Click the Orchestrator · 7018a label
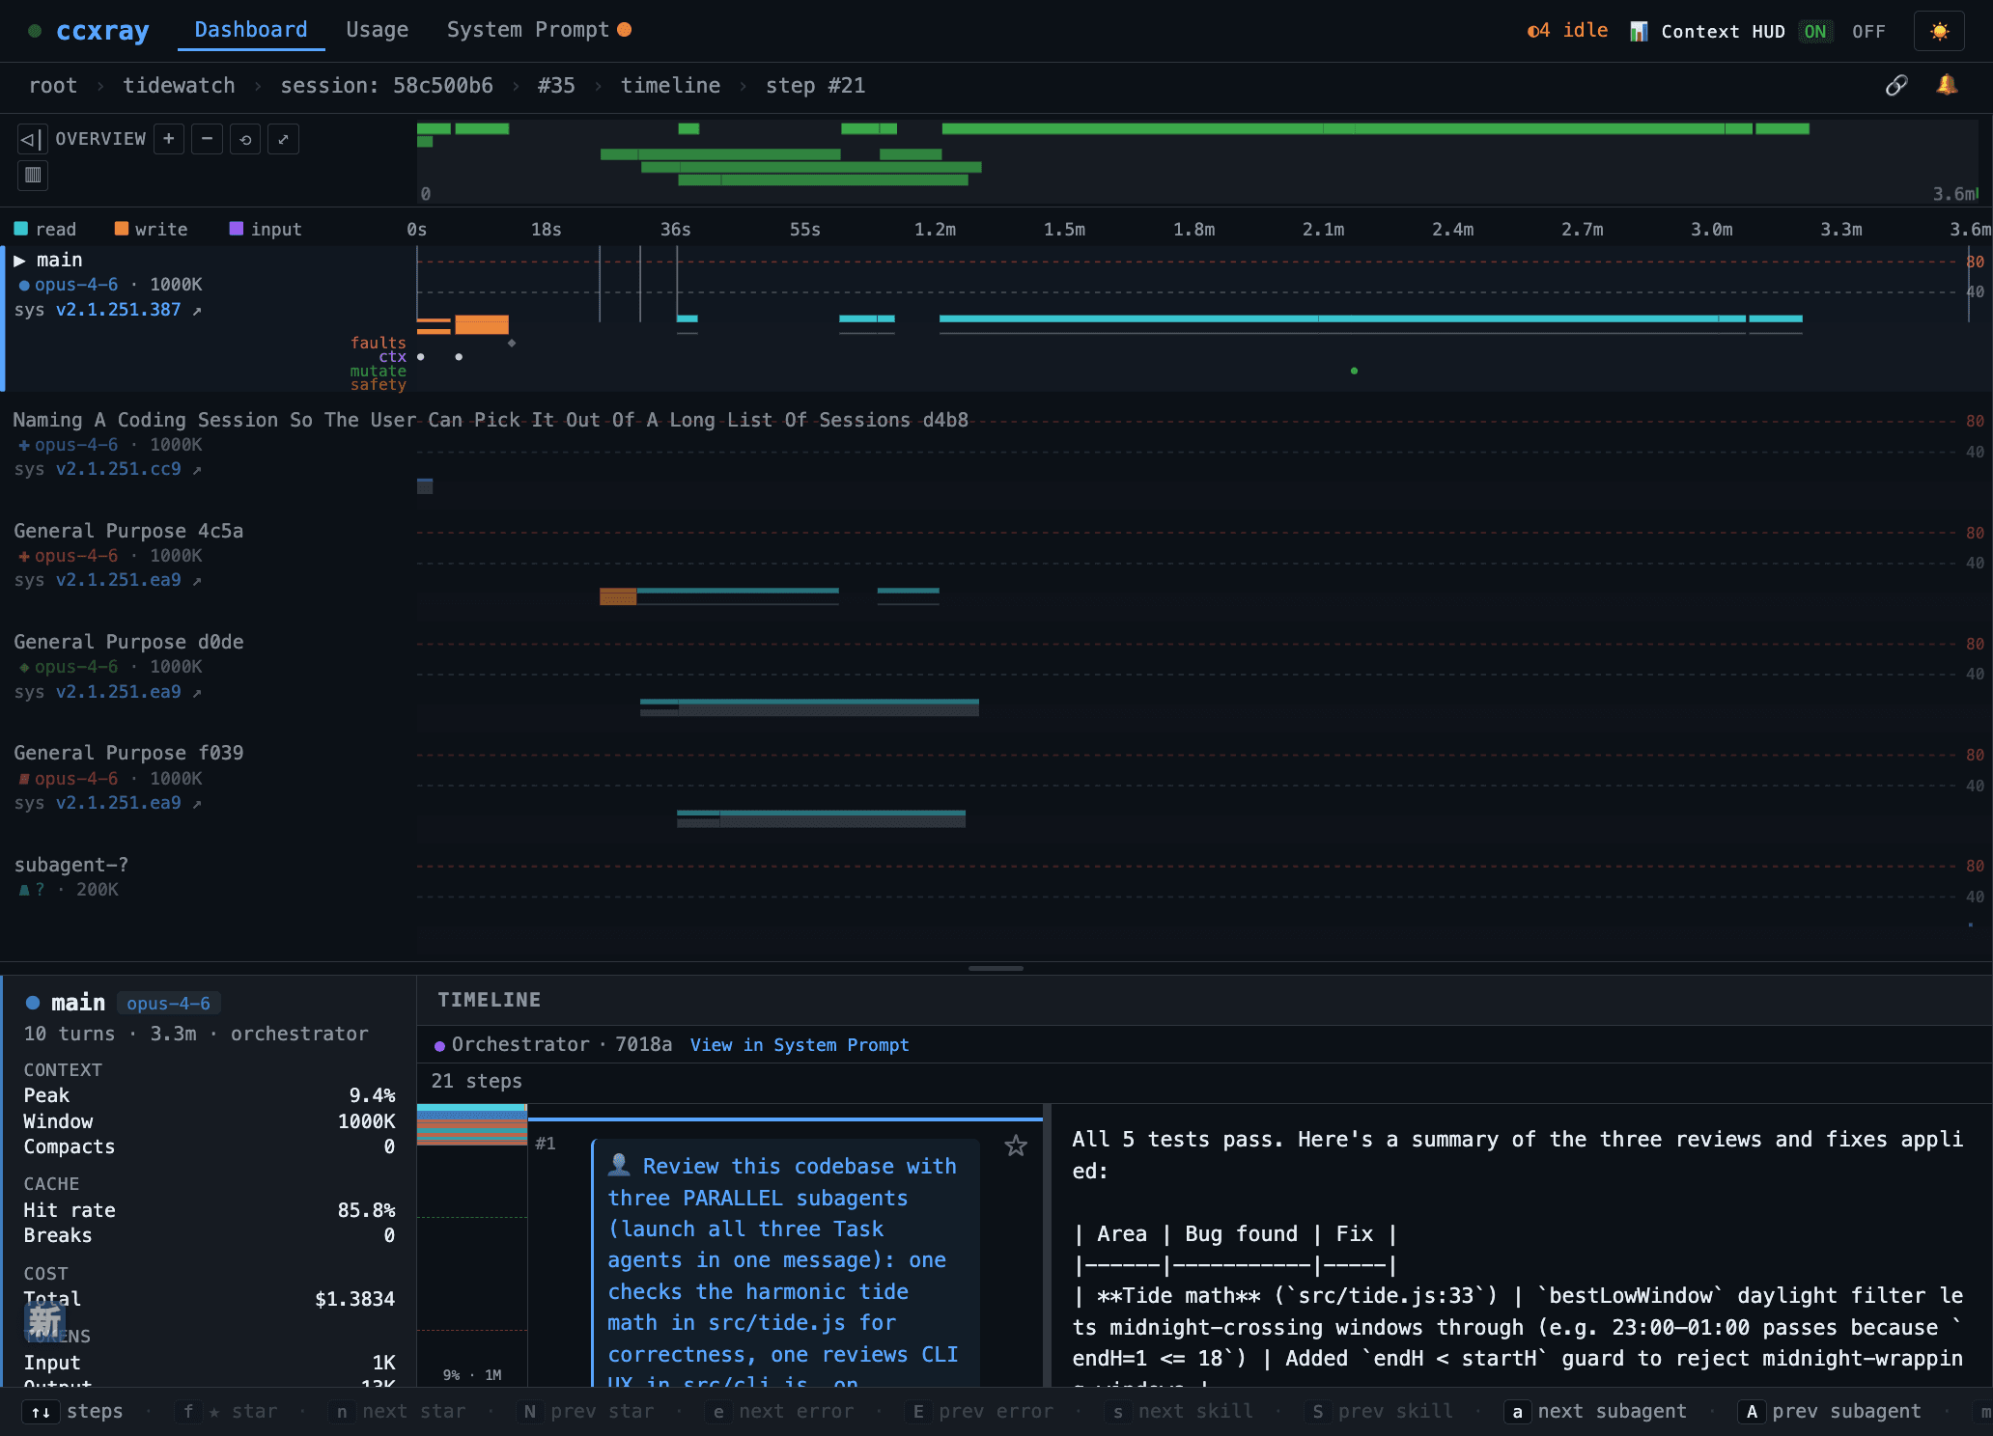This screenshot has width=1993, height=1436. 562,1045
